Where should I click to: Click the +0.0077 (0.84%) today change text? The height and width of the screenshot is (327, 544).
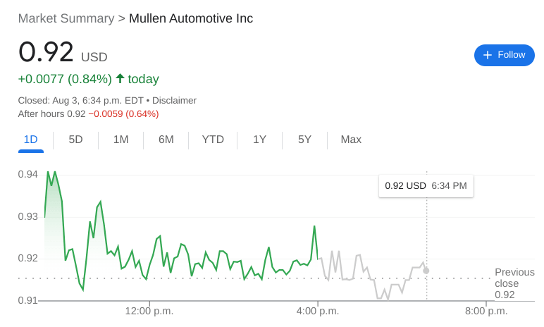(x=89, y=79)
